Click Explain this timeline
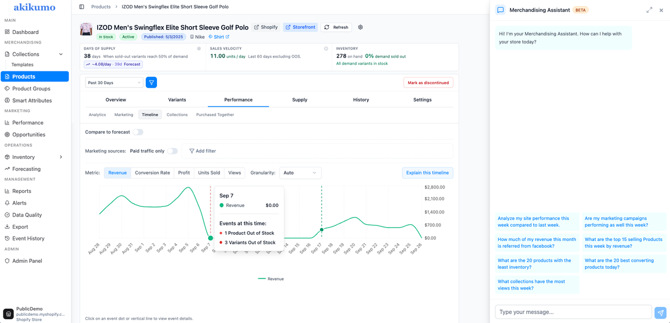The width and height of the screenshot is (670, 323). [x=428, y=173]
